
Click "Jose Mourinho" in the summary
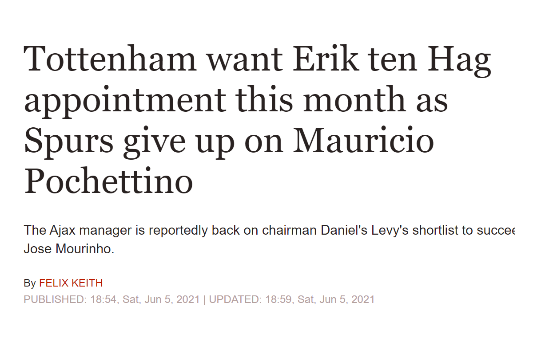[68, 249]
